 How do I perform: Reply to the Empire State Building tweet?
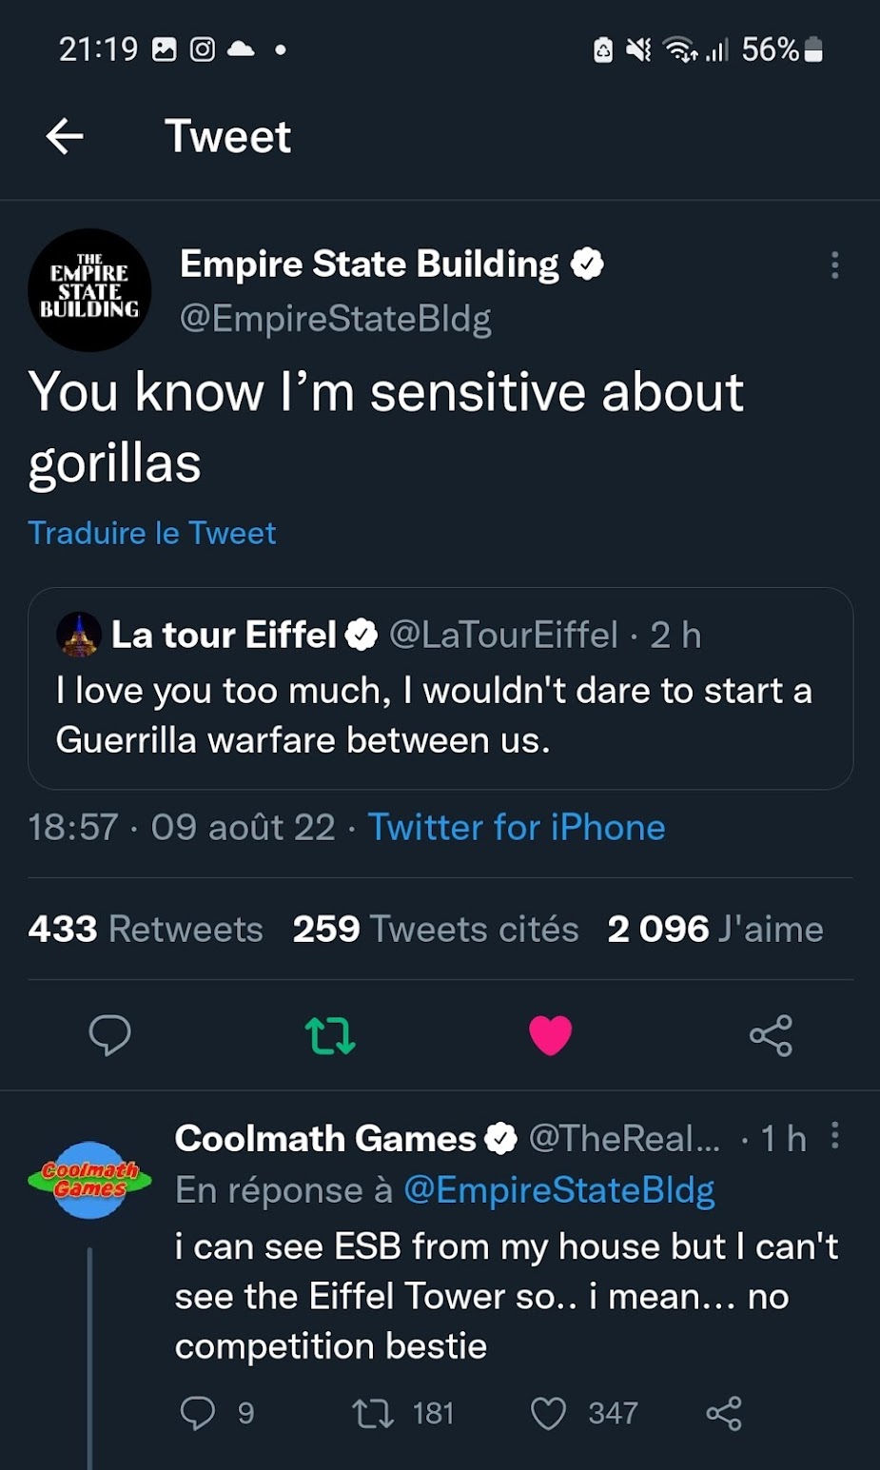(109, 1035)
